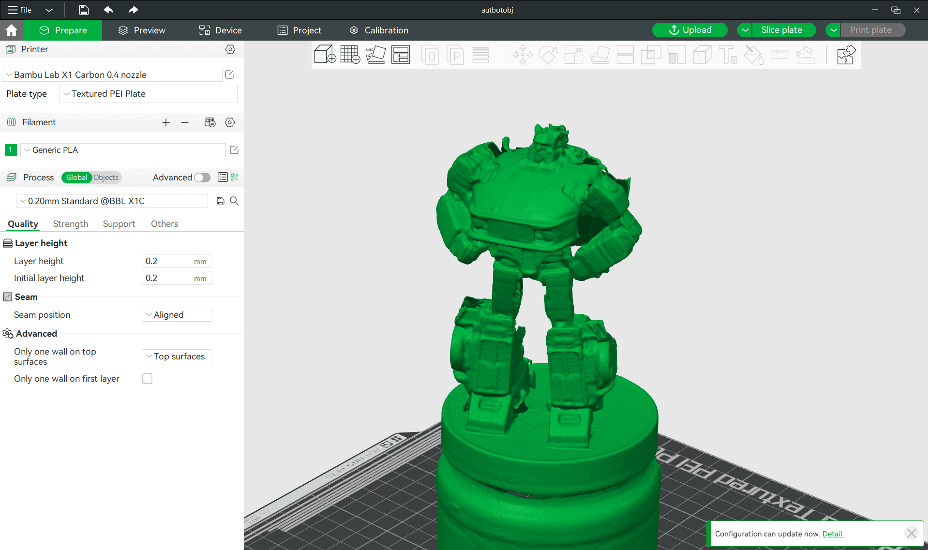Screen dimensions: 928x550
Task: Open printer settings gear icon
Action: click(230, 49)
